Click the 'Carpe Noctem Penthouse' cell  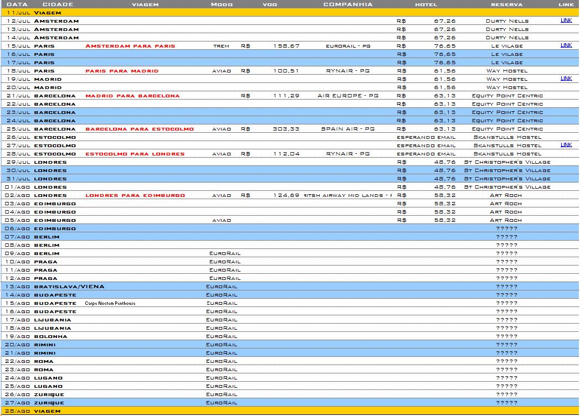(x=110, y=303)
